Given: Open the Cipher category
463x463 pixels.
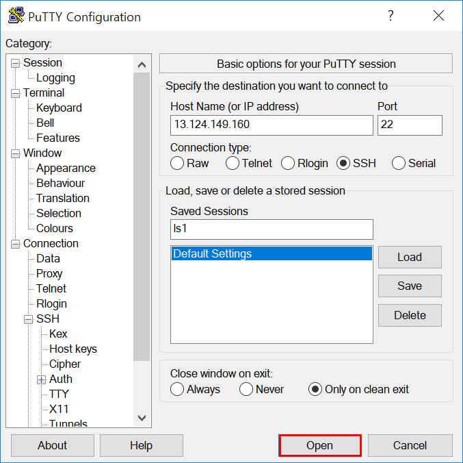Looking at the screenshot, I should 65,364.
